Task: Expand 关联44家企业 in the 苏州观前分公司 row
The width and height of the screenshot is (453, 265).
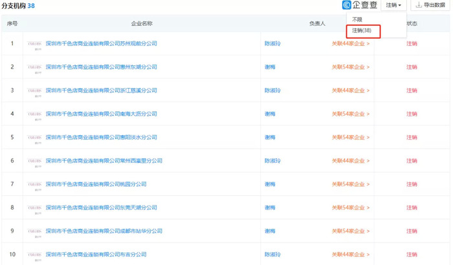Action: click(351, 43)
